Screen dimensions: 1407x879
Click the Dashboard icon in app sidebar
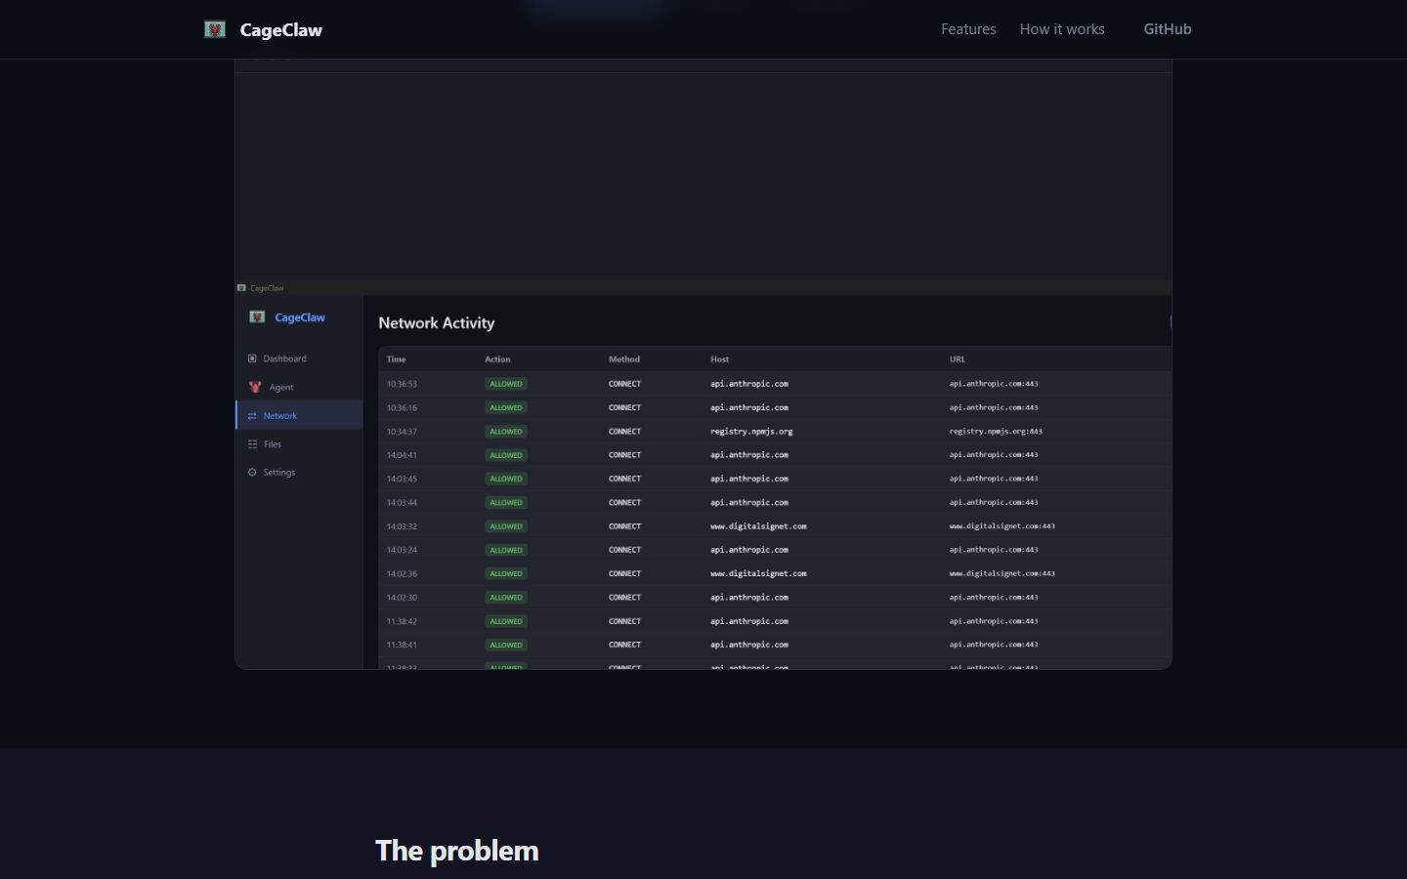pyautogui.click(x=252, y=358)
